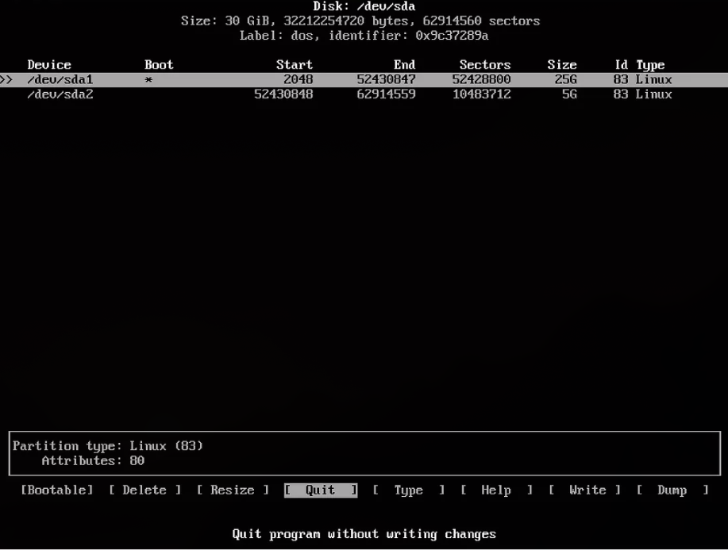This screenshot has height=550, width=728.
Task: Select the Bootable menu option
Action: [x=56, y=490]
